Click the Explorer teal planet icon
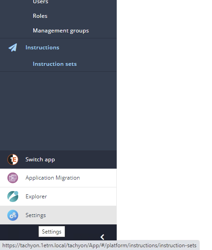212x250 pixels. 13,197
